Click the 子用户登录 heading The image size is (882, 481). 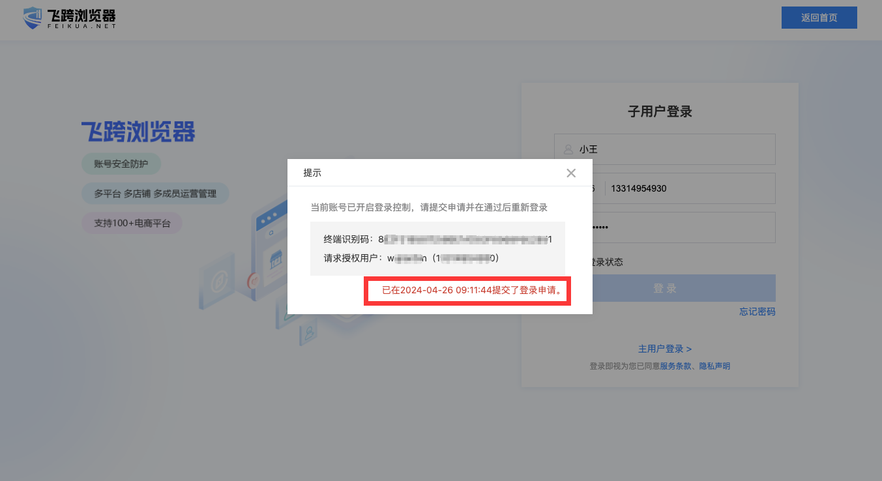[x=660, y=111]
